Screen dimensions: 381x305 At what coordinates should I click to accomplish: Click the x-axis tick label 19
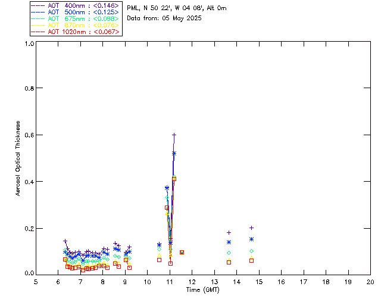348,282
